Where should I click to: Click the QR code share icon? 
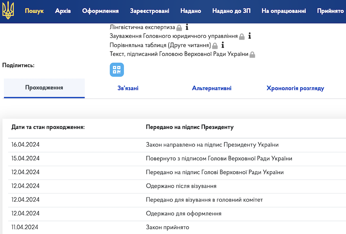tap(117, 70)
